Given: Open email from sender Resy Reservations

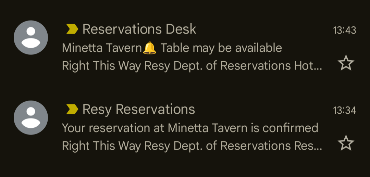Looking at the screenshot, I should tap(139, 109).
